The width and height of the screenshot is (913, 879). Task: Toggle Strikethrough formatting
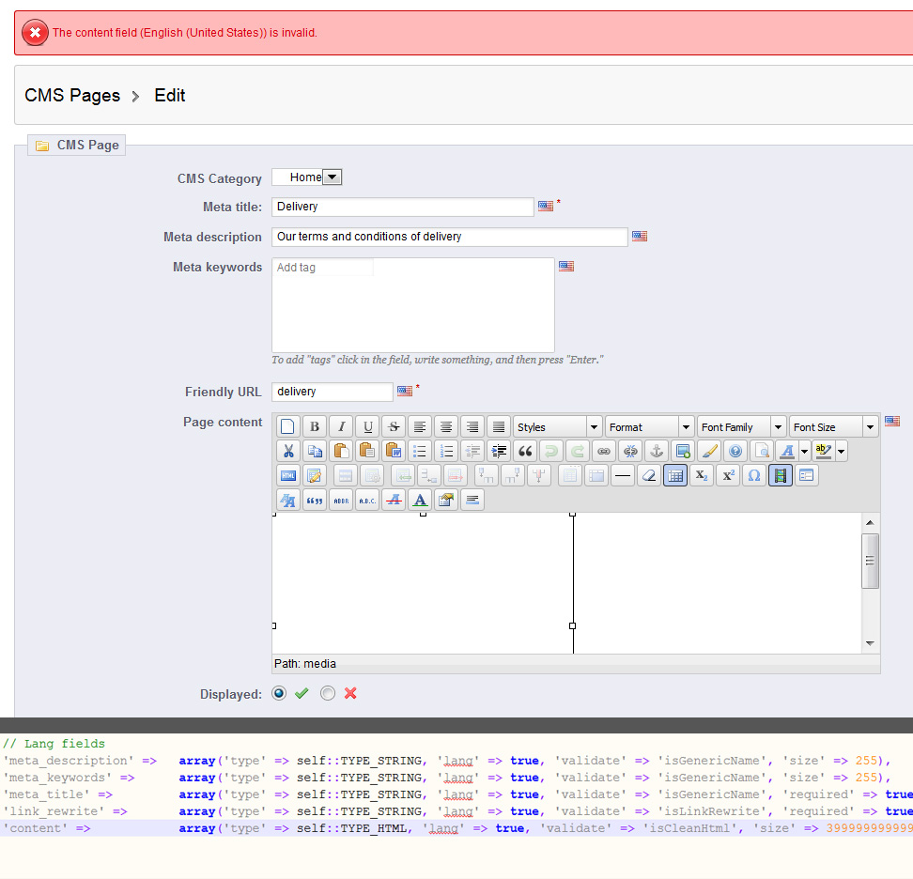coord(394,426)
